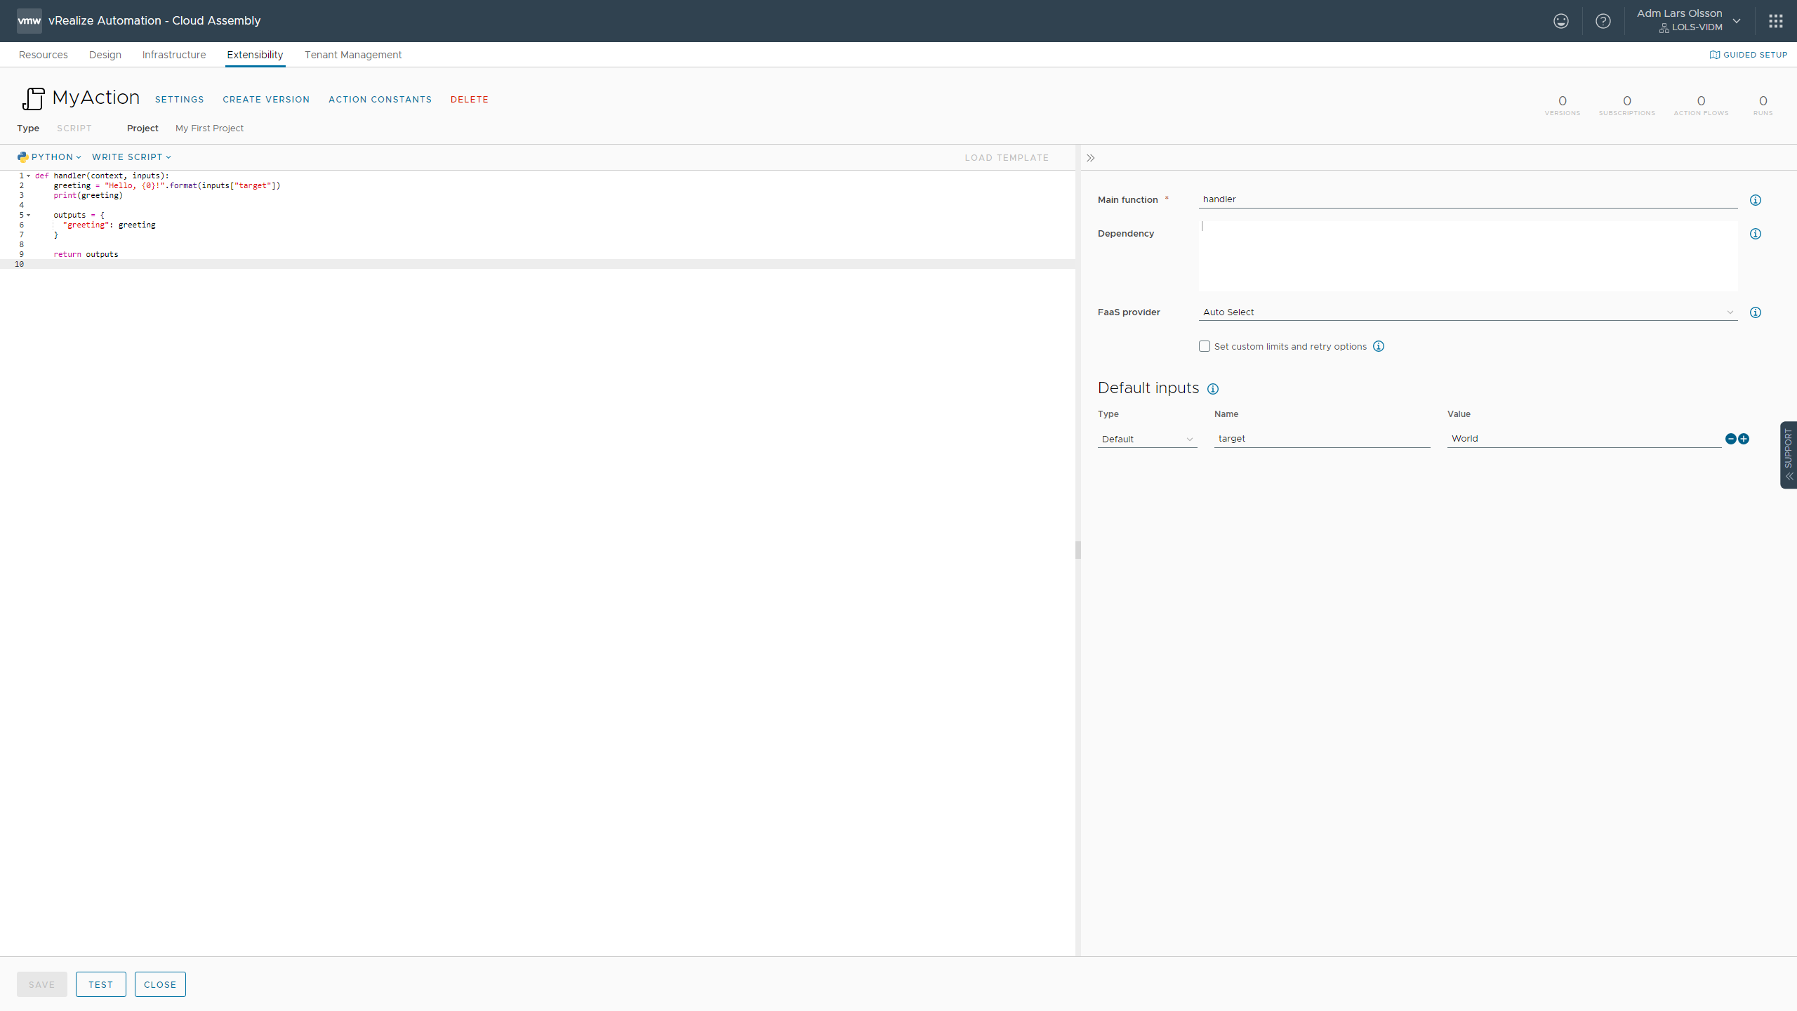Click the Runs counter

(x=1763, y=105)
